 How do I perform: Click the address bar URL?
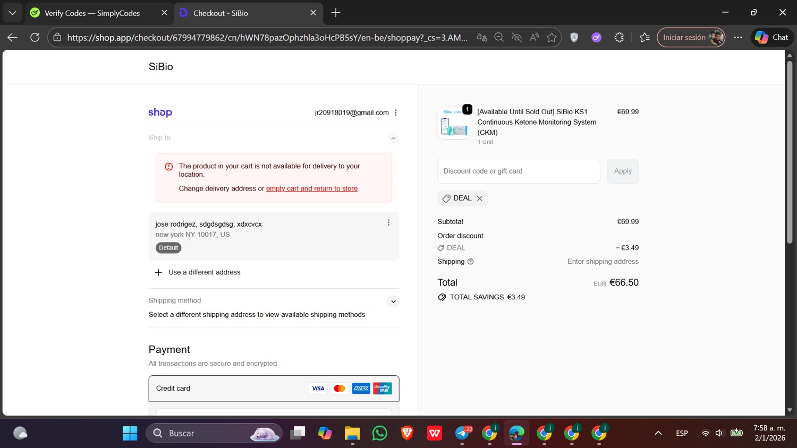coord(267,37)
